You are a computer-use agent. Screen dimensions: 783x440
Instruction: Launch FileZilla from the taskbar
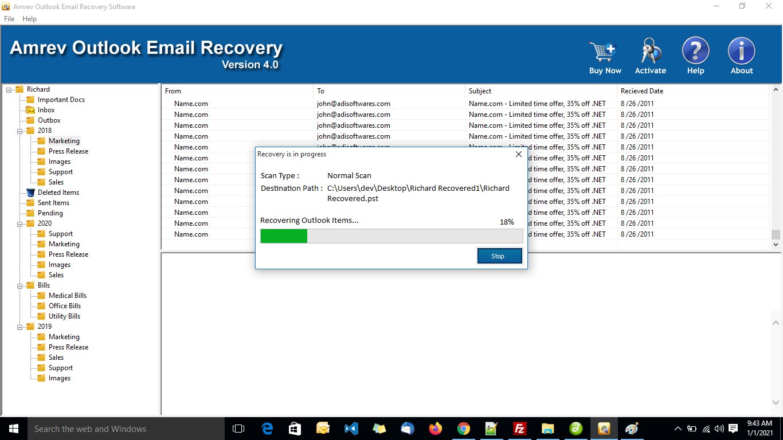[x=519, y=429]
